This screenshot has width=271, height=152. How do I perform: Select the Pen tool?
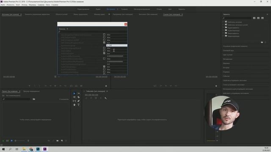(78, 101)
